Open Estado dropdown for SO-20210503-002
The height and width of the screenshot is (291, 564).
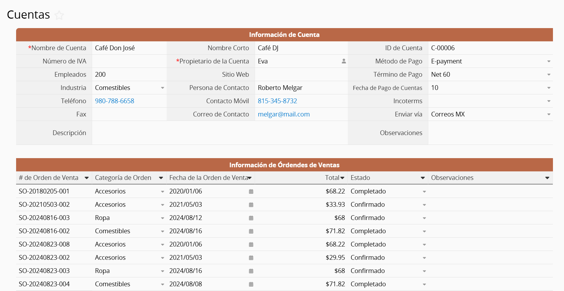coord(424,205)
